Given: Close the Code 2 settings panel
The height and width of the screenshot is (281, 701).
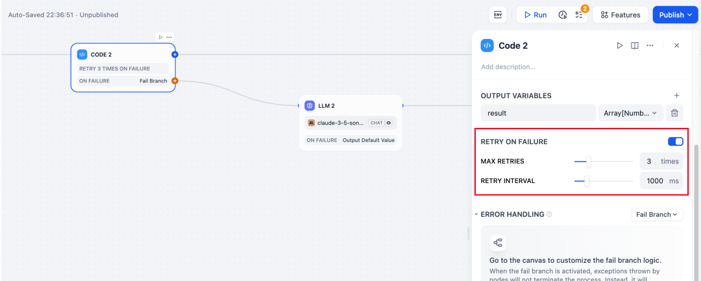Looking at the screenshot, I should tap(677, 45).
